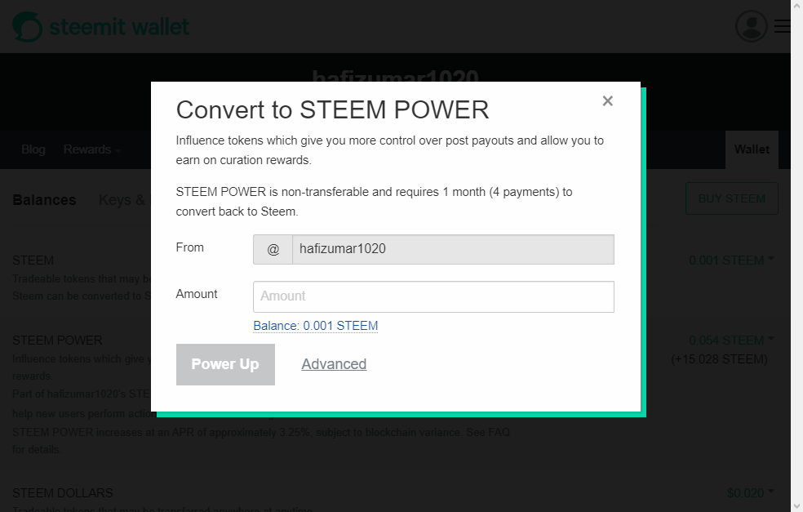The image size is (803, 512).
Task: Close the Convert to STEEM POWER dialog
Action: pyautogui.click(x=607, y=101)
